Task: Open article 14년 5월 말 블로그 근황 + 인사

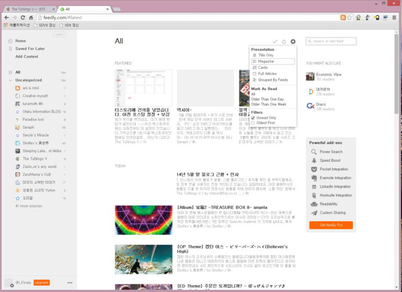Action: 207,175
